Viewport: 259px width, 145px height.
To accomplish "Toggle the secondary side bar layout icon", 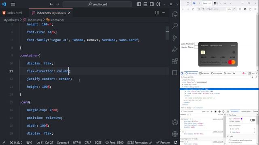I will (x=152, y=4).
